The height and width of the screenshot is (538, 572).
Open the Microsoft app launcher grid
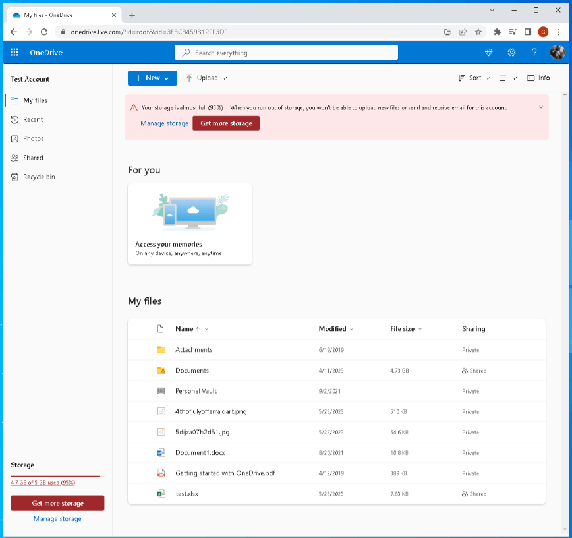[x=14, y=53]
